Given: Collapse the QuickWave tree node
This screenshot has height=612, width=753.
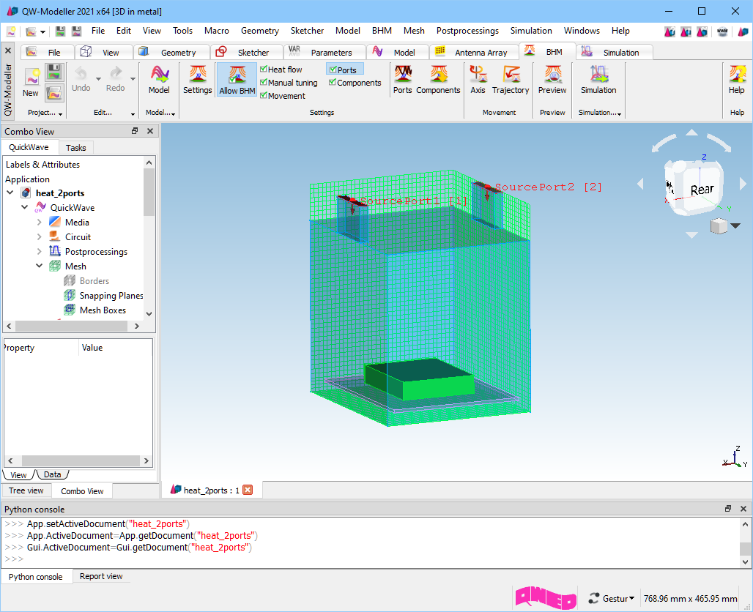Looking at the screenshot, I should pyautogui.click(x=24, y=207).
